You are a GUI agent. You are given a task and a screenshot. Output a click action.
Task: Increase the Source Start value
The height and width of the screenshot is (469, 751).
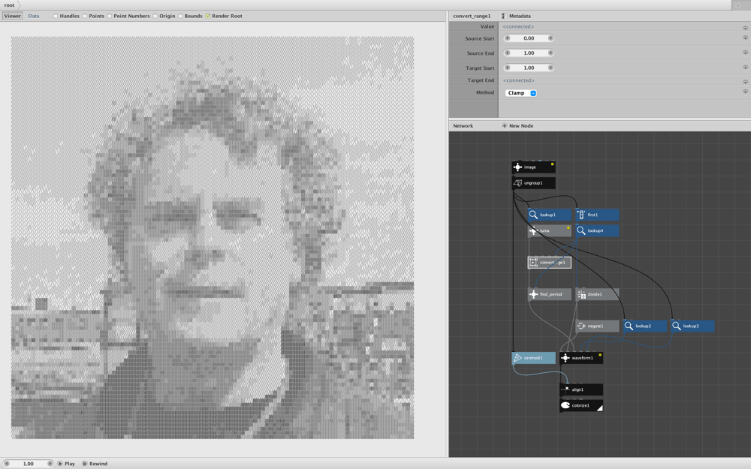pyautogui.click(x=550, y=38)
